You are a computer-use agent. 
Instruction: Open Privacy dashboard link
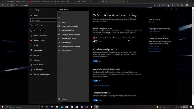click(x=155, y=49)
